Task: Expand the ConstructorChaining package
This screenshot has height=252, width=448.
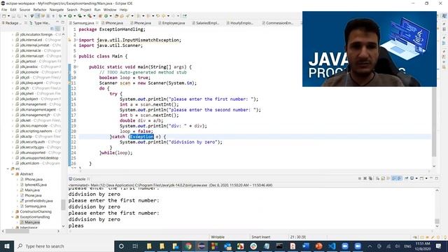Action: (x=13, y=211)
